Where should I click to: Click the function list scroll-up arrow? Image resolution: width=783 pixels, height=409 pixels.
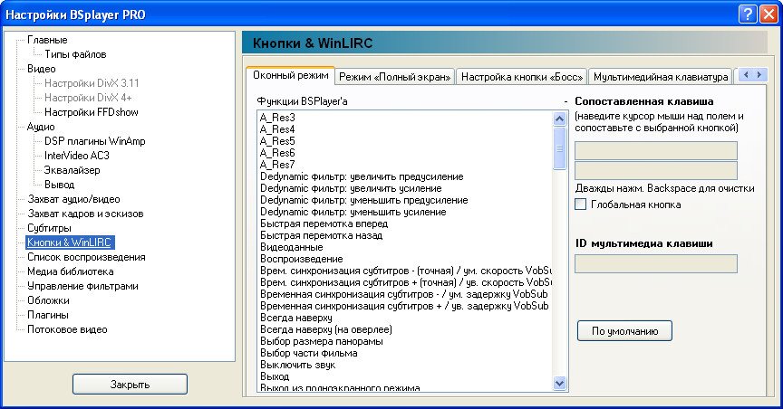point(559,118)
